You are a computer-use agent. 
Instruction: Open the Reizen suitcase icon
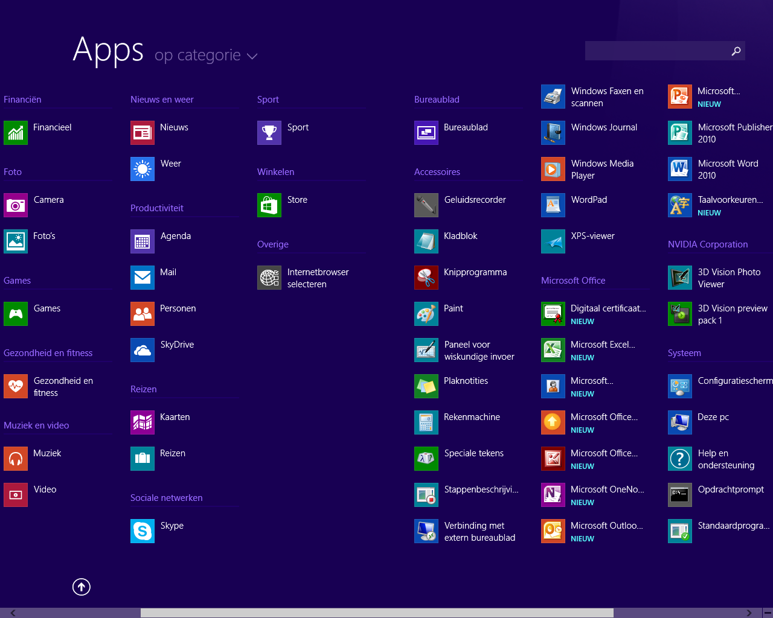click(143, 459)
